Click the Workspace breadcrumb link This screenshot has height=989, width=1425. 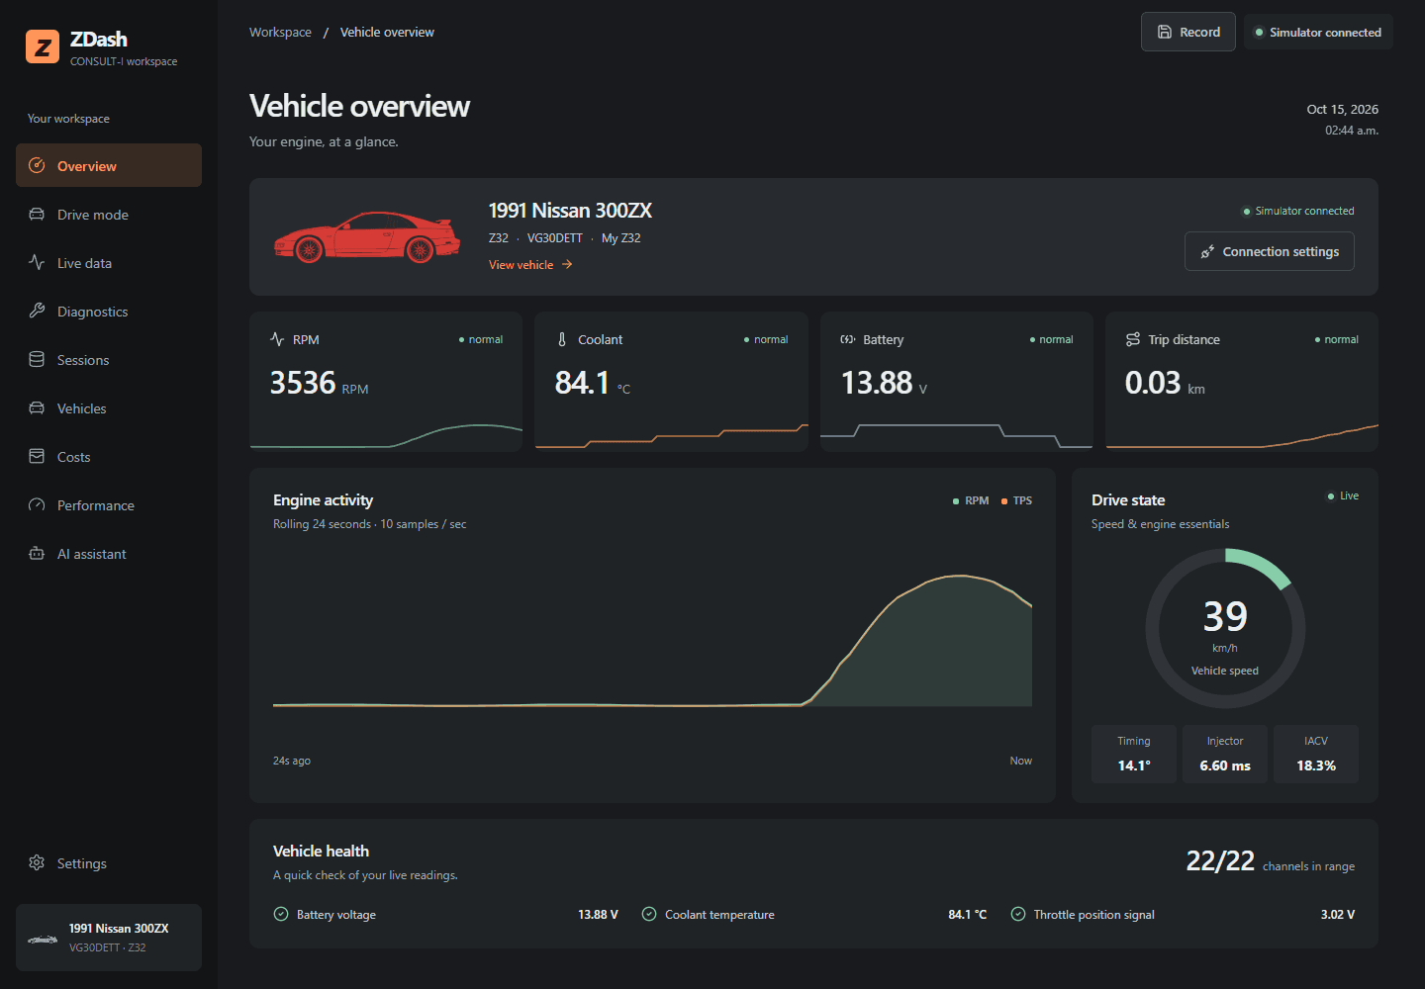point(280,32)
